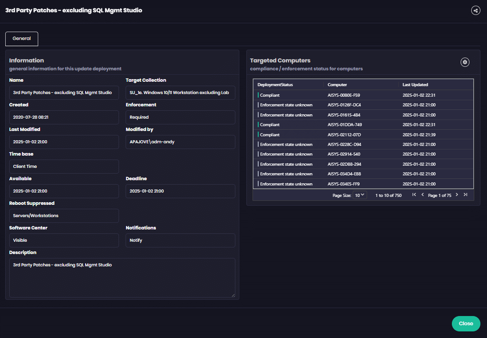Sort by Last Updated column header
Viewport: 487px width, 338px height.
(415, 84)
